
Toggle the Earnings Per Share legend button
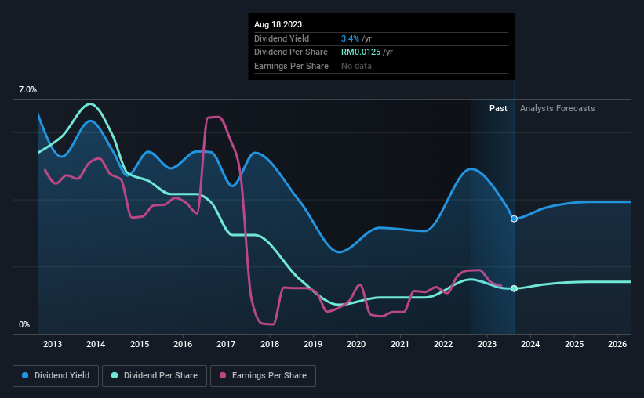tap(263, 375)
